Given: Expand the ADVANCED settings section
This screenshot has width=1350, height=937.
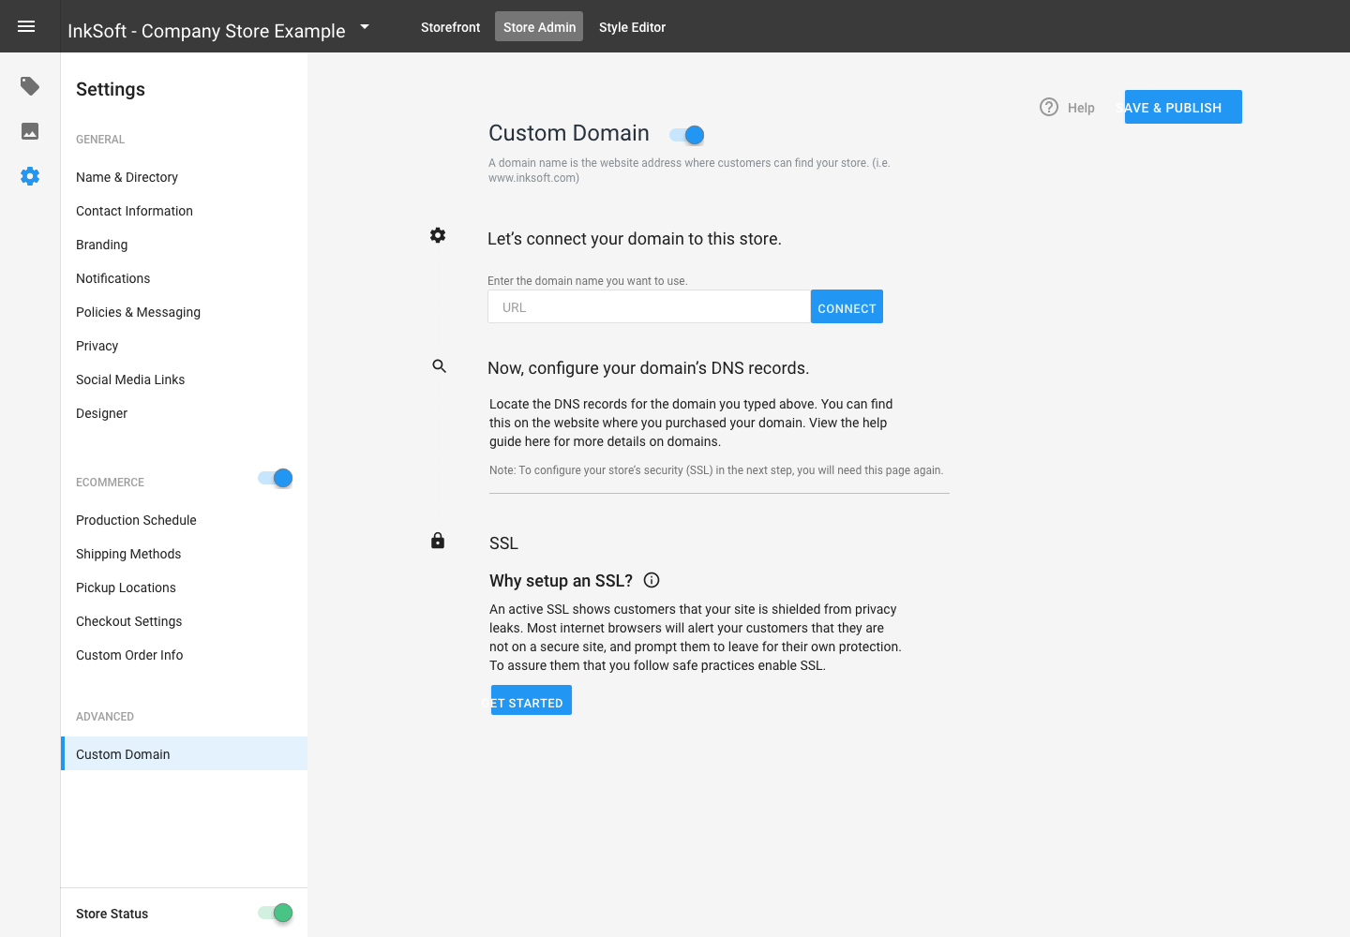Looking at the screenshot, I should coord(105,716).
